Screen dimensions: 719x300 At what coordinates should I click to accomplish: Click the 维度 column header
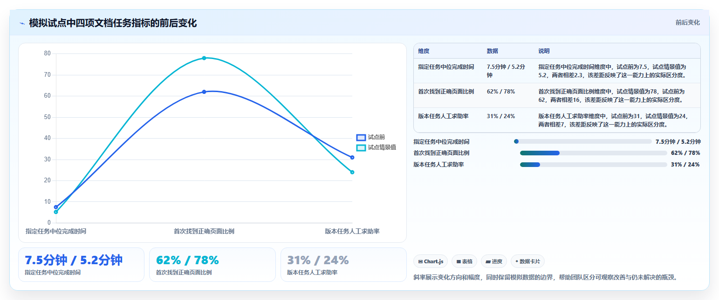click(x=424, y=51)
